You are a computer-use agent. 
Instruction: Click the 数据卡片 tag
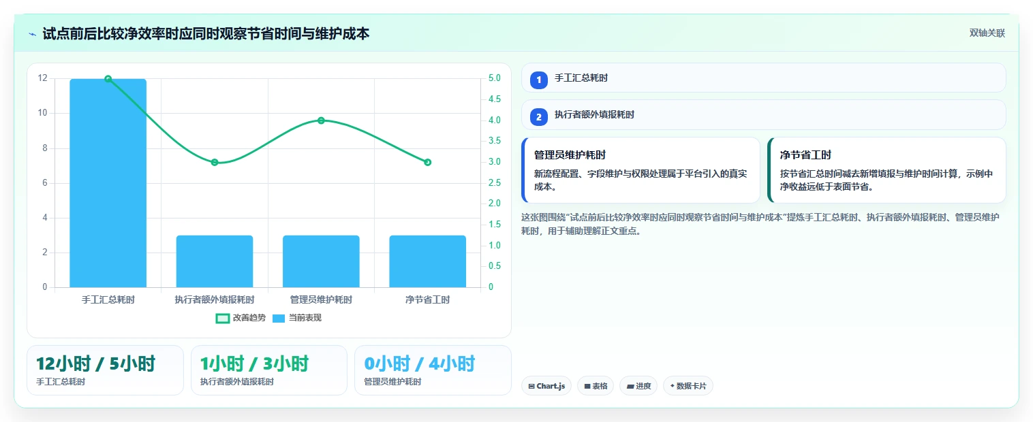click(x=688, y=386)
